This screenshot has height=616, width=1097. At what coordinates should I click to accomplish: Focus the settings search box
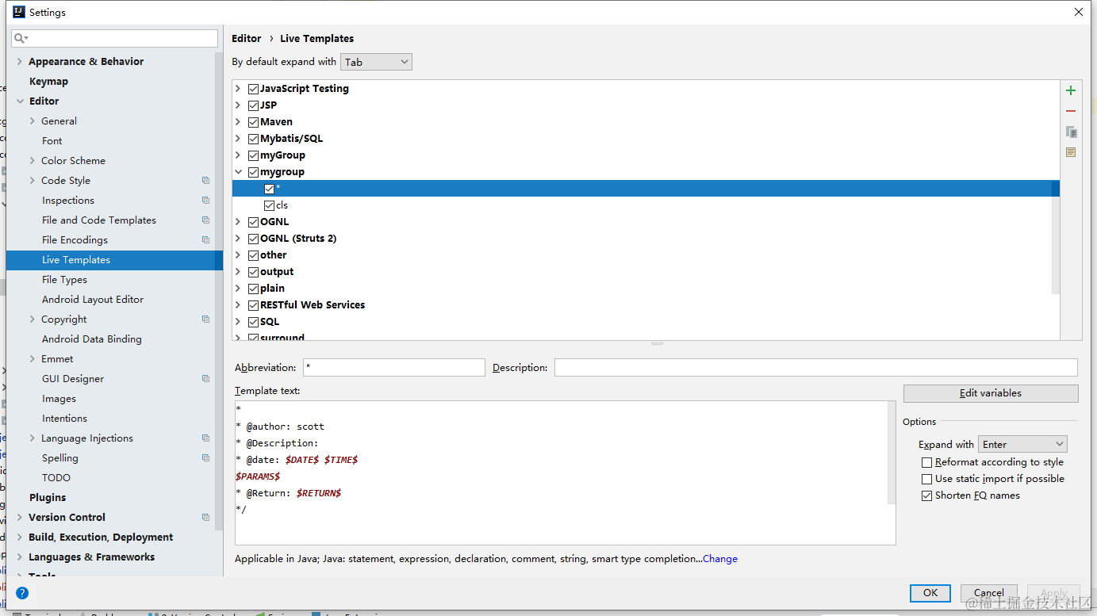point(115,38)
